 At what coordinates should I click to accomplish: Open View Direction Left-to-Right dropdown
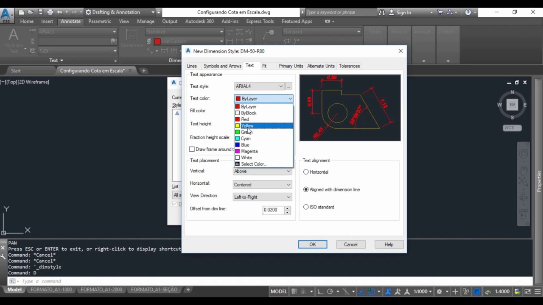click(x=263, y=197)
